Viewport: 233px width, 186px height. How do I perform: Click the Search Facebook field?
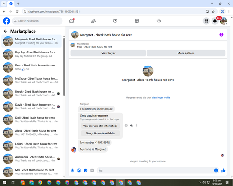point(37,21)
